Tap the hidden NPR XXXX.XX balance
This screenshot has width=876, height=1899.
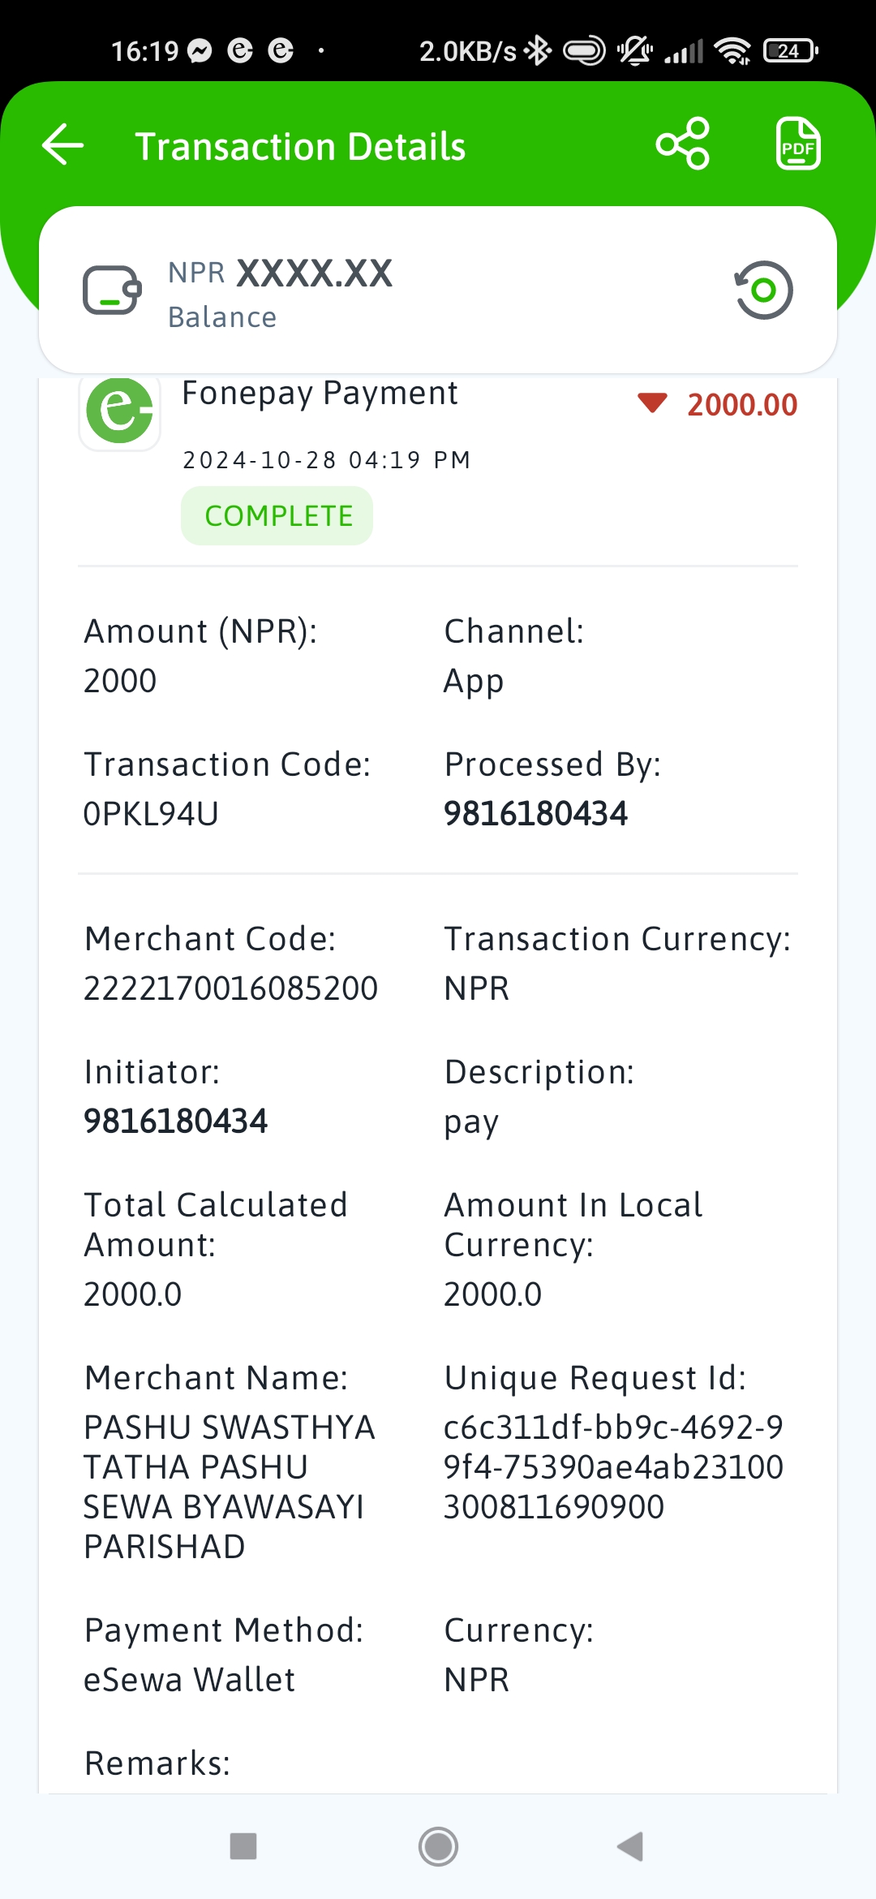point(281,273)
